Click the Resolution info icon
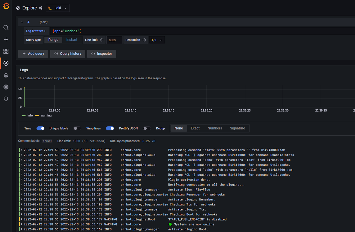355x232 pixels. [x=144, y=40]
